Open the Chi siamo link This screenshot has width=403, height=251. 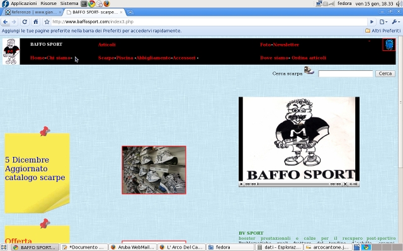click(59, 58)
